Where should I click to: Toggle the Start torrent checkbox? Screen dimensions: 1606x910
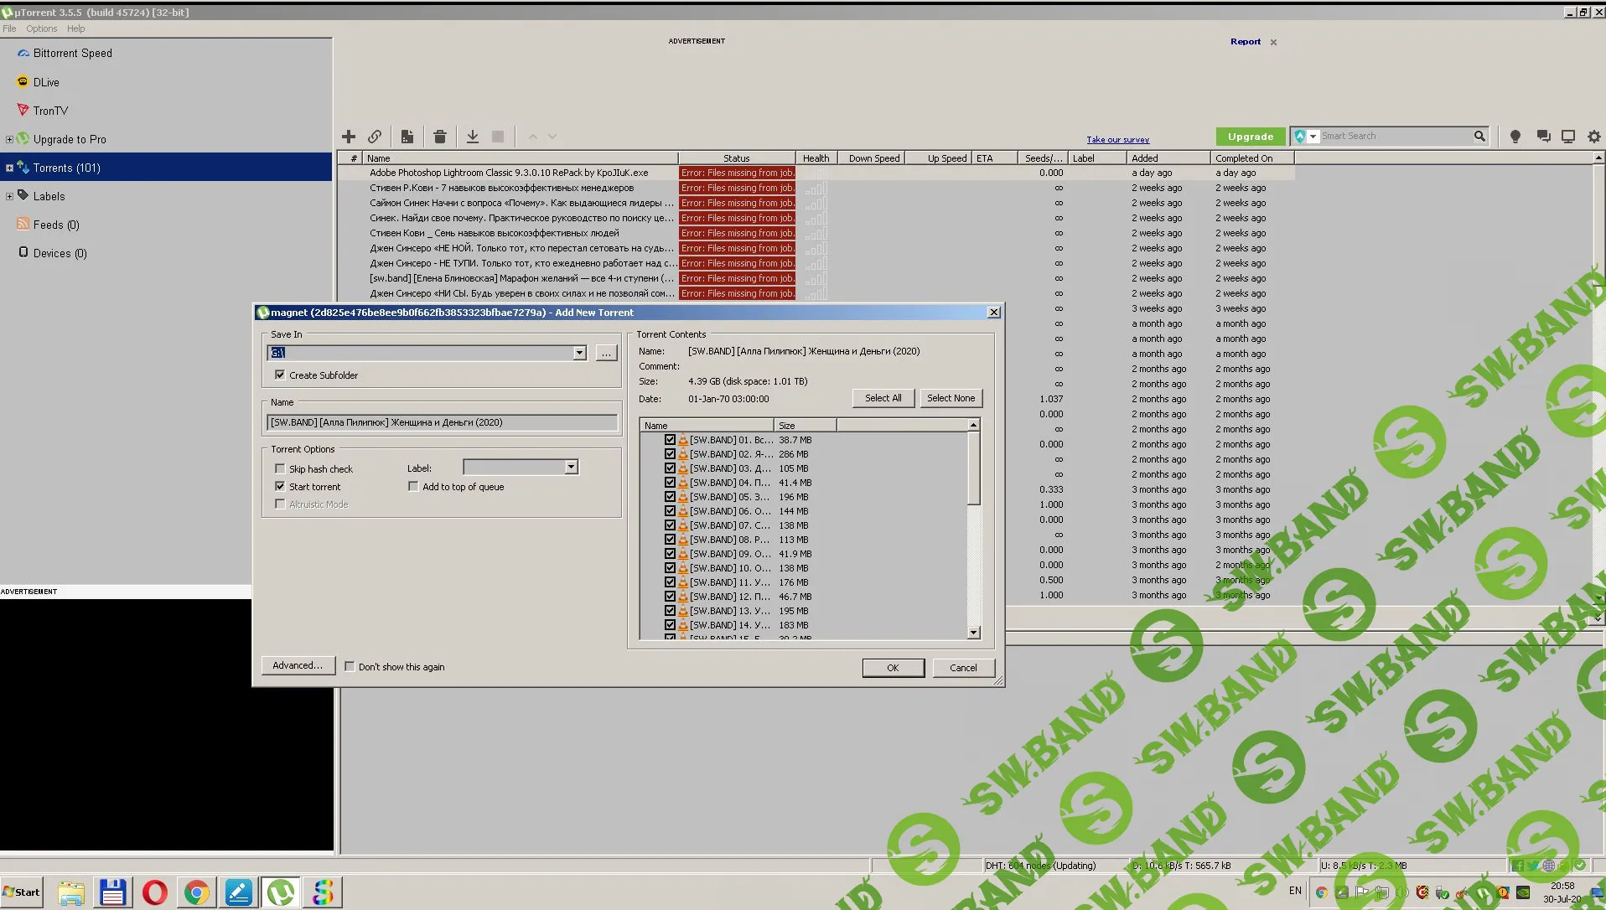[x=280, y=487]
